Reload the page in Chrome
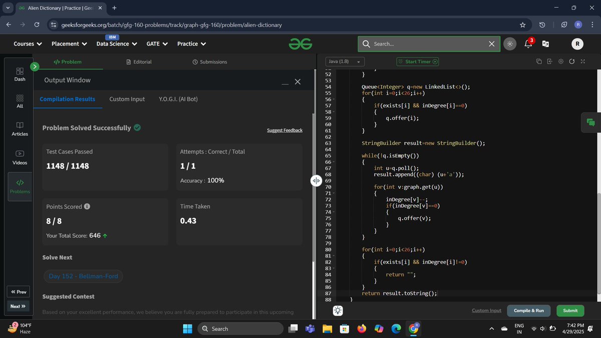Image resolution: width=601 pixels, height=338 pixels. [x=37, y=25]
